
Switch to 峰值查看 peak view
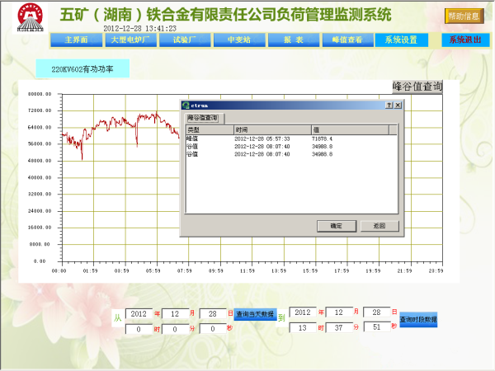346,40
